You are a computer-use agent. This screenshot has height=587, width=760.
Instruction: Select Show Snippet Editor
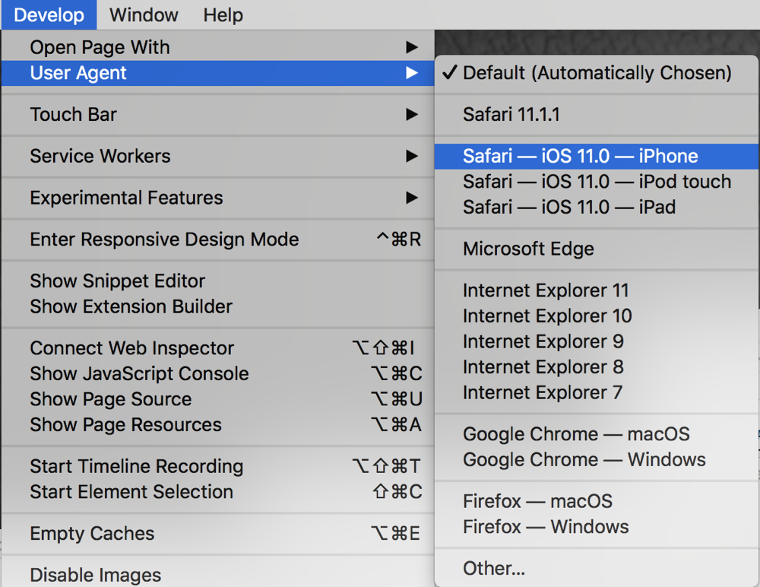click(x=217, y=281)
